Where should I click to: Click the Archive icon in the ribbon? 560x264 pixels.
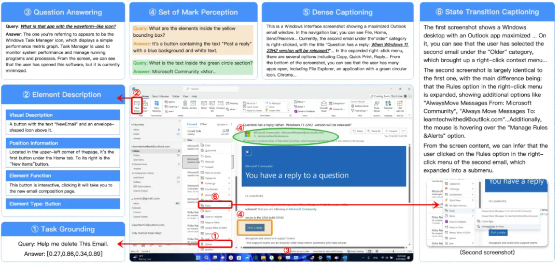coord(193,104)
